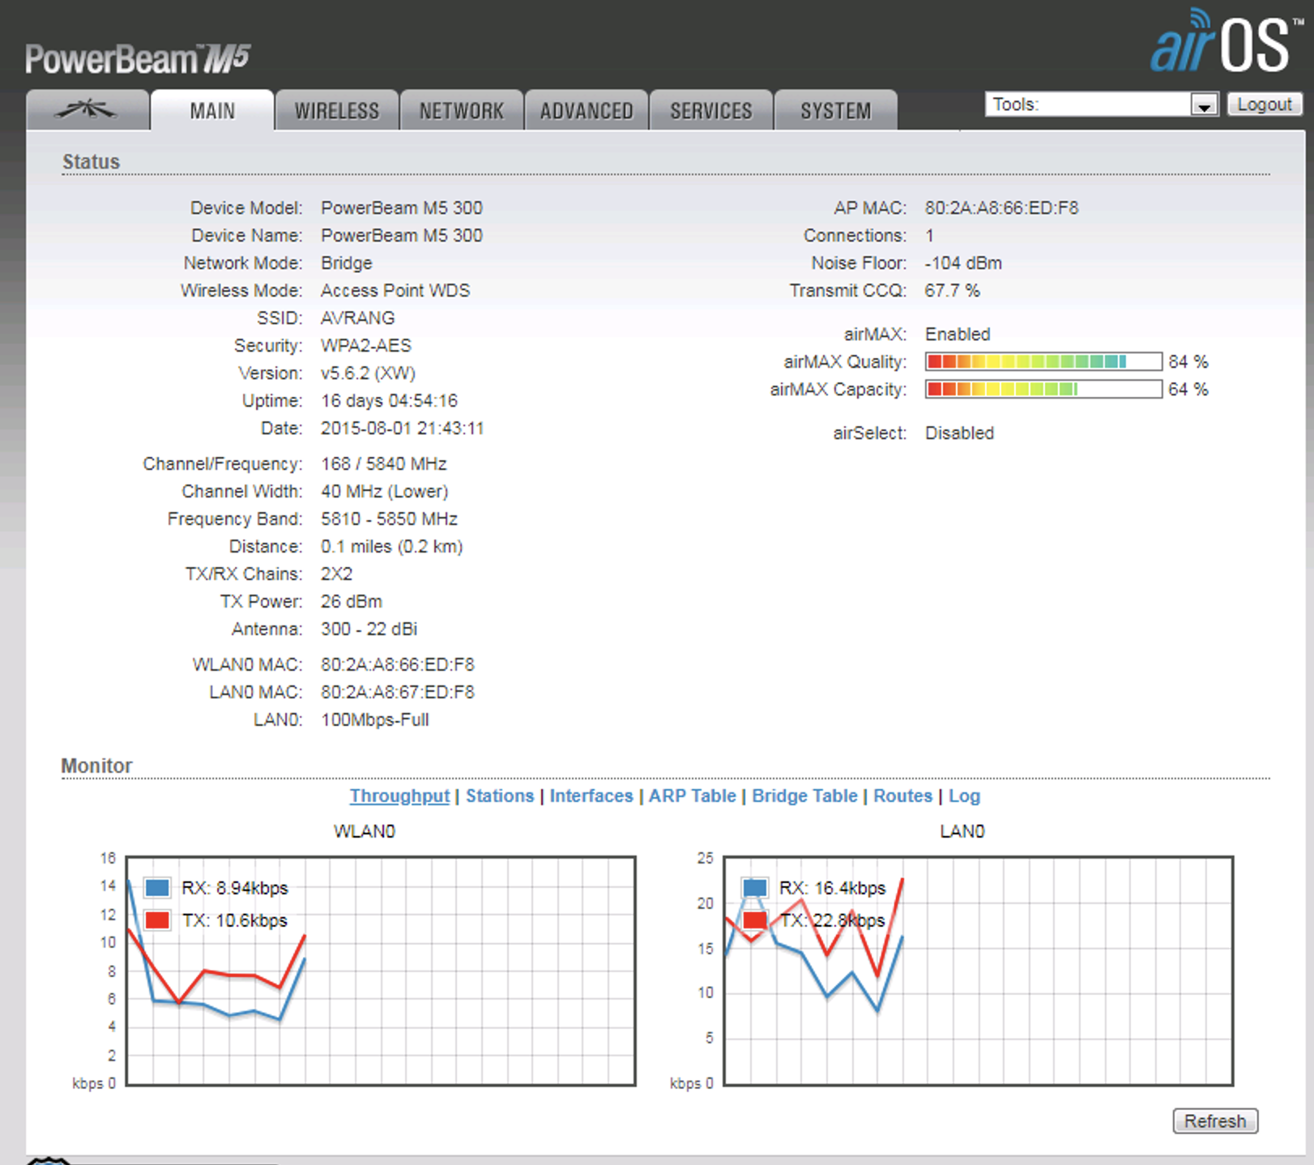Click the Version value v5.6.2 (XW)

368,373
